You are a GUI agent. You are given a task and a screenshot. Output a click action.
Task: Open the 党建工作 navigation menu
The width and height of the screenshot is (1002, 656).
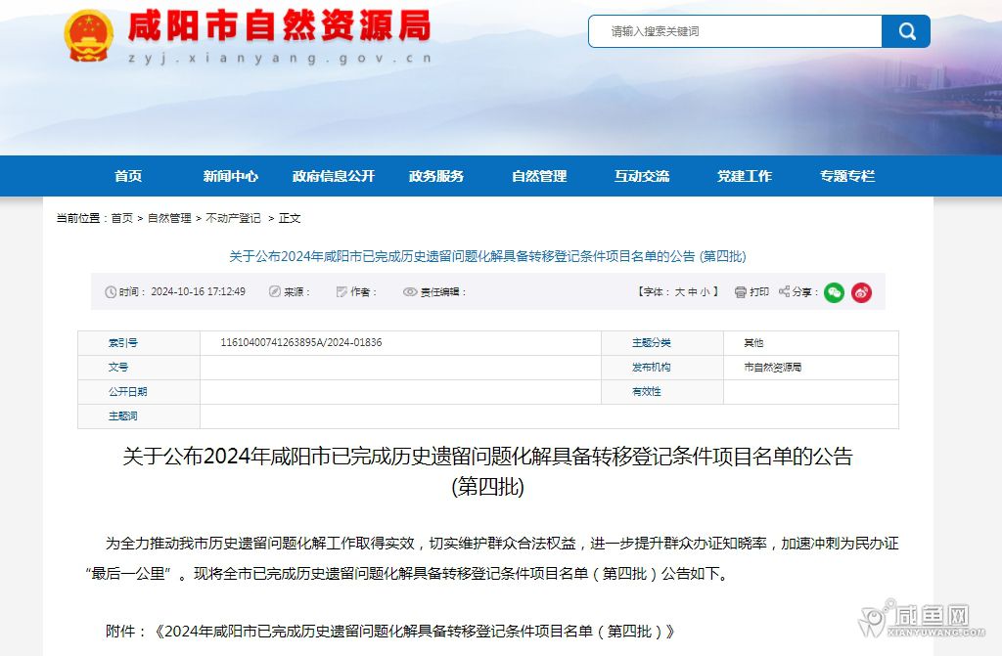click(745, 176)
